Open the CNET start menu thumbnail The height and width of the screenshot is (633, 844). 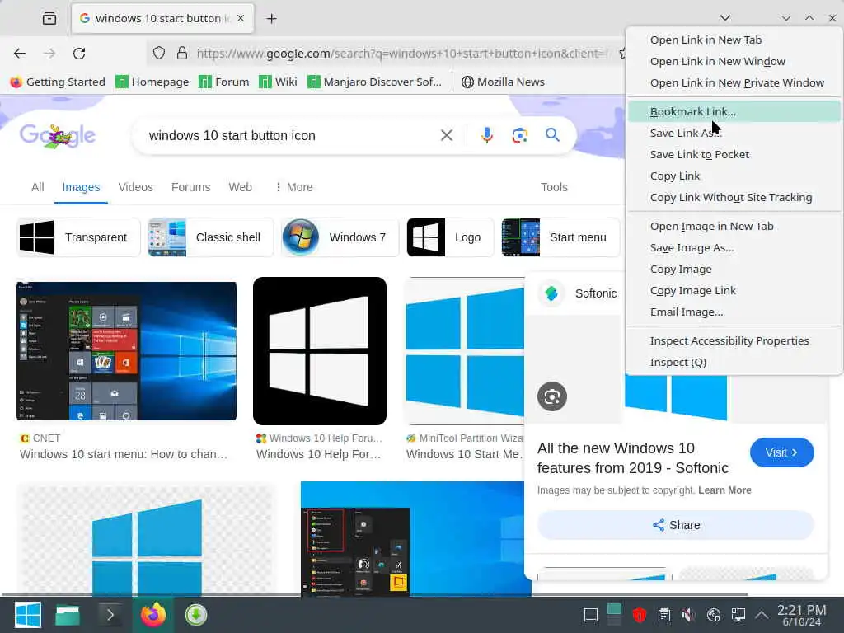126,351
